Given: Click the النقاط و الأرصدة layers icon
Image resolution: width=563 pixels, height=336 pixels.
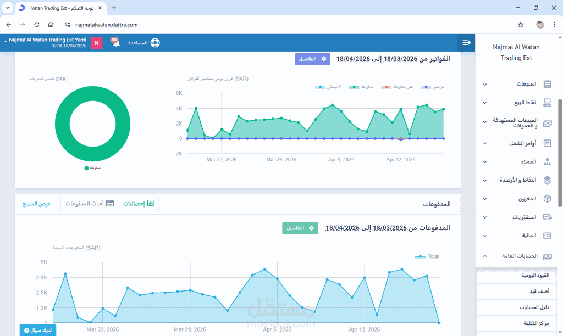Looking at the screenshot, I should tap(547, 180).
